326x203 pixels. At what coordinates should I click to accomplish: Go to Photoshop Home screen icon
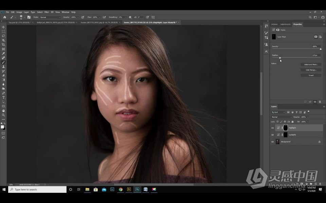4,17
